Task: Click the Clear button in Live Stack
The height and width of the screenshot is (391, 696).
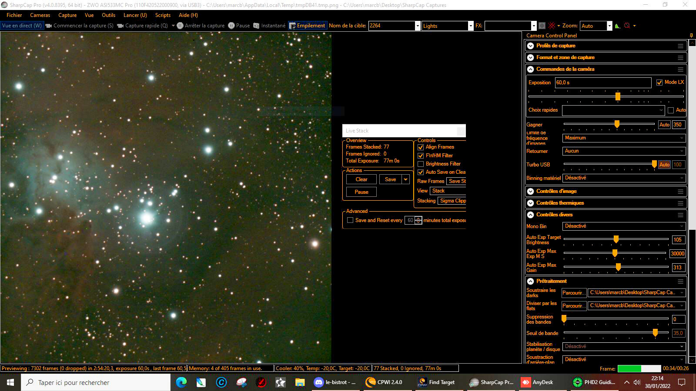Action: pos(361,179)
